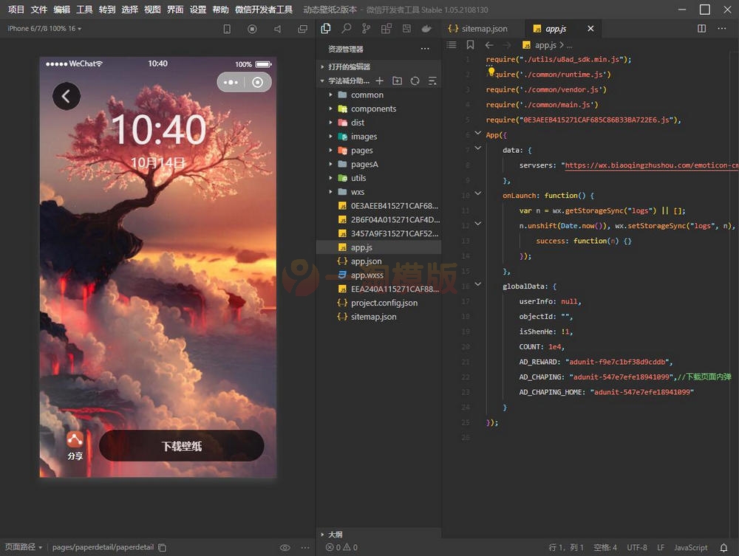Click the new folder icon in explorer
This screenshot has width=739, height=556.
(398, 80)
